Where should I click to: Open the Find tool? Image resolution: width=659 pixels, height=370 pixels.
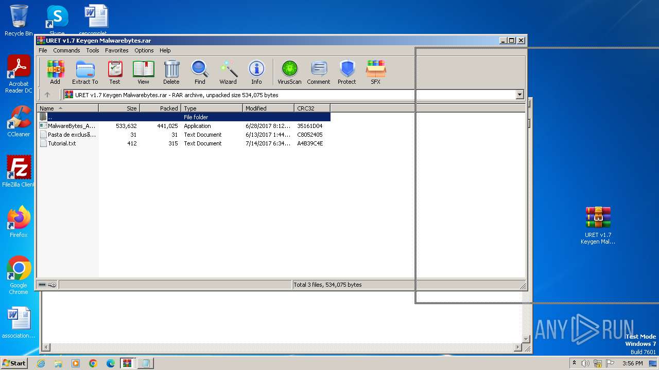point(200,72)
